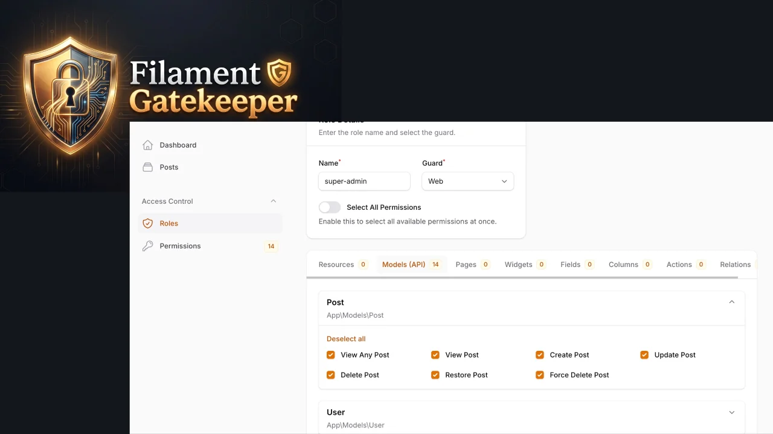Click the App\Models\Post path text
The image size is (773, 434).
[355, 315]
